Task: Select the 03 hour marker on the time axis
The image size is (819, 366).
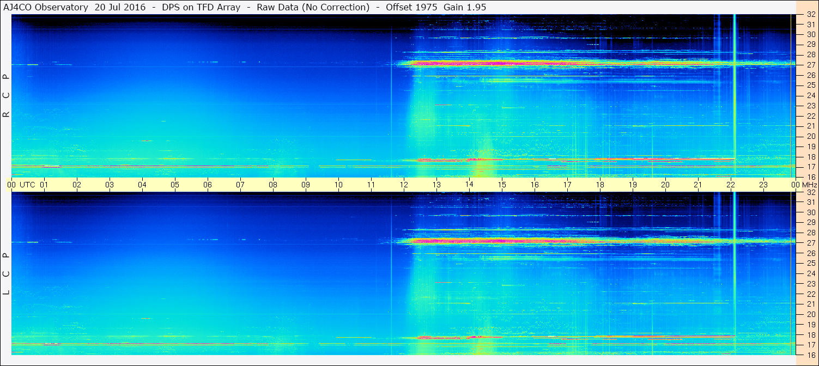Action: [110, 185]
